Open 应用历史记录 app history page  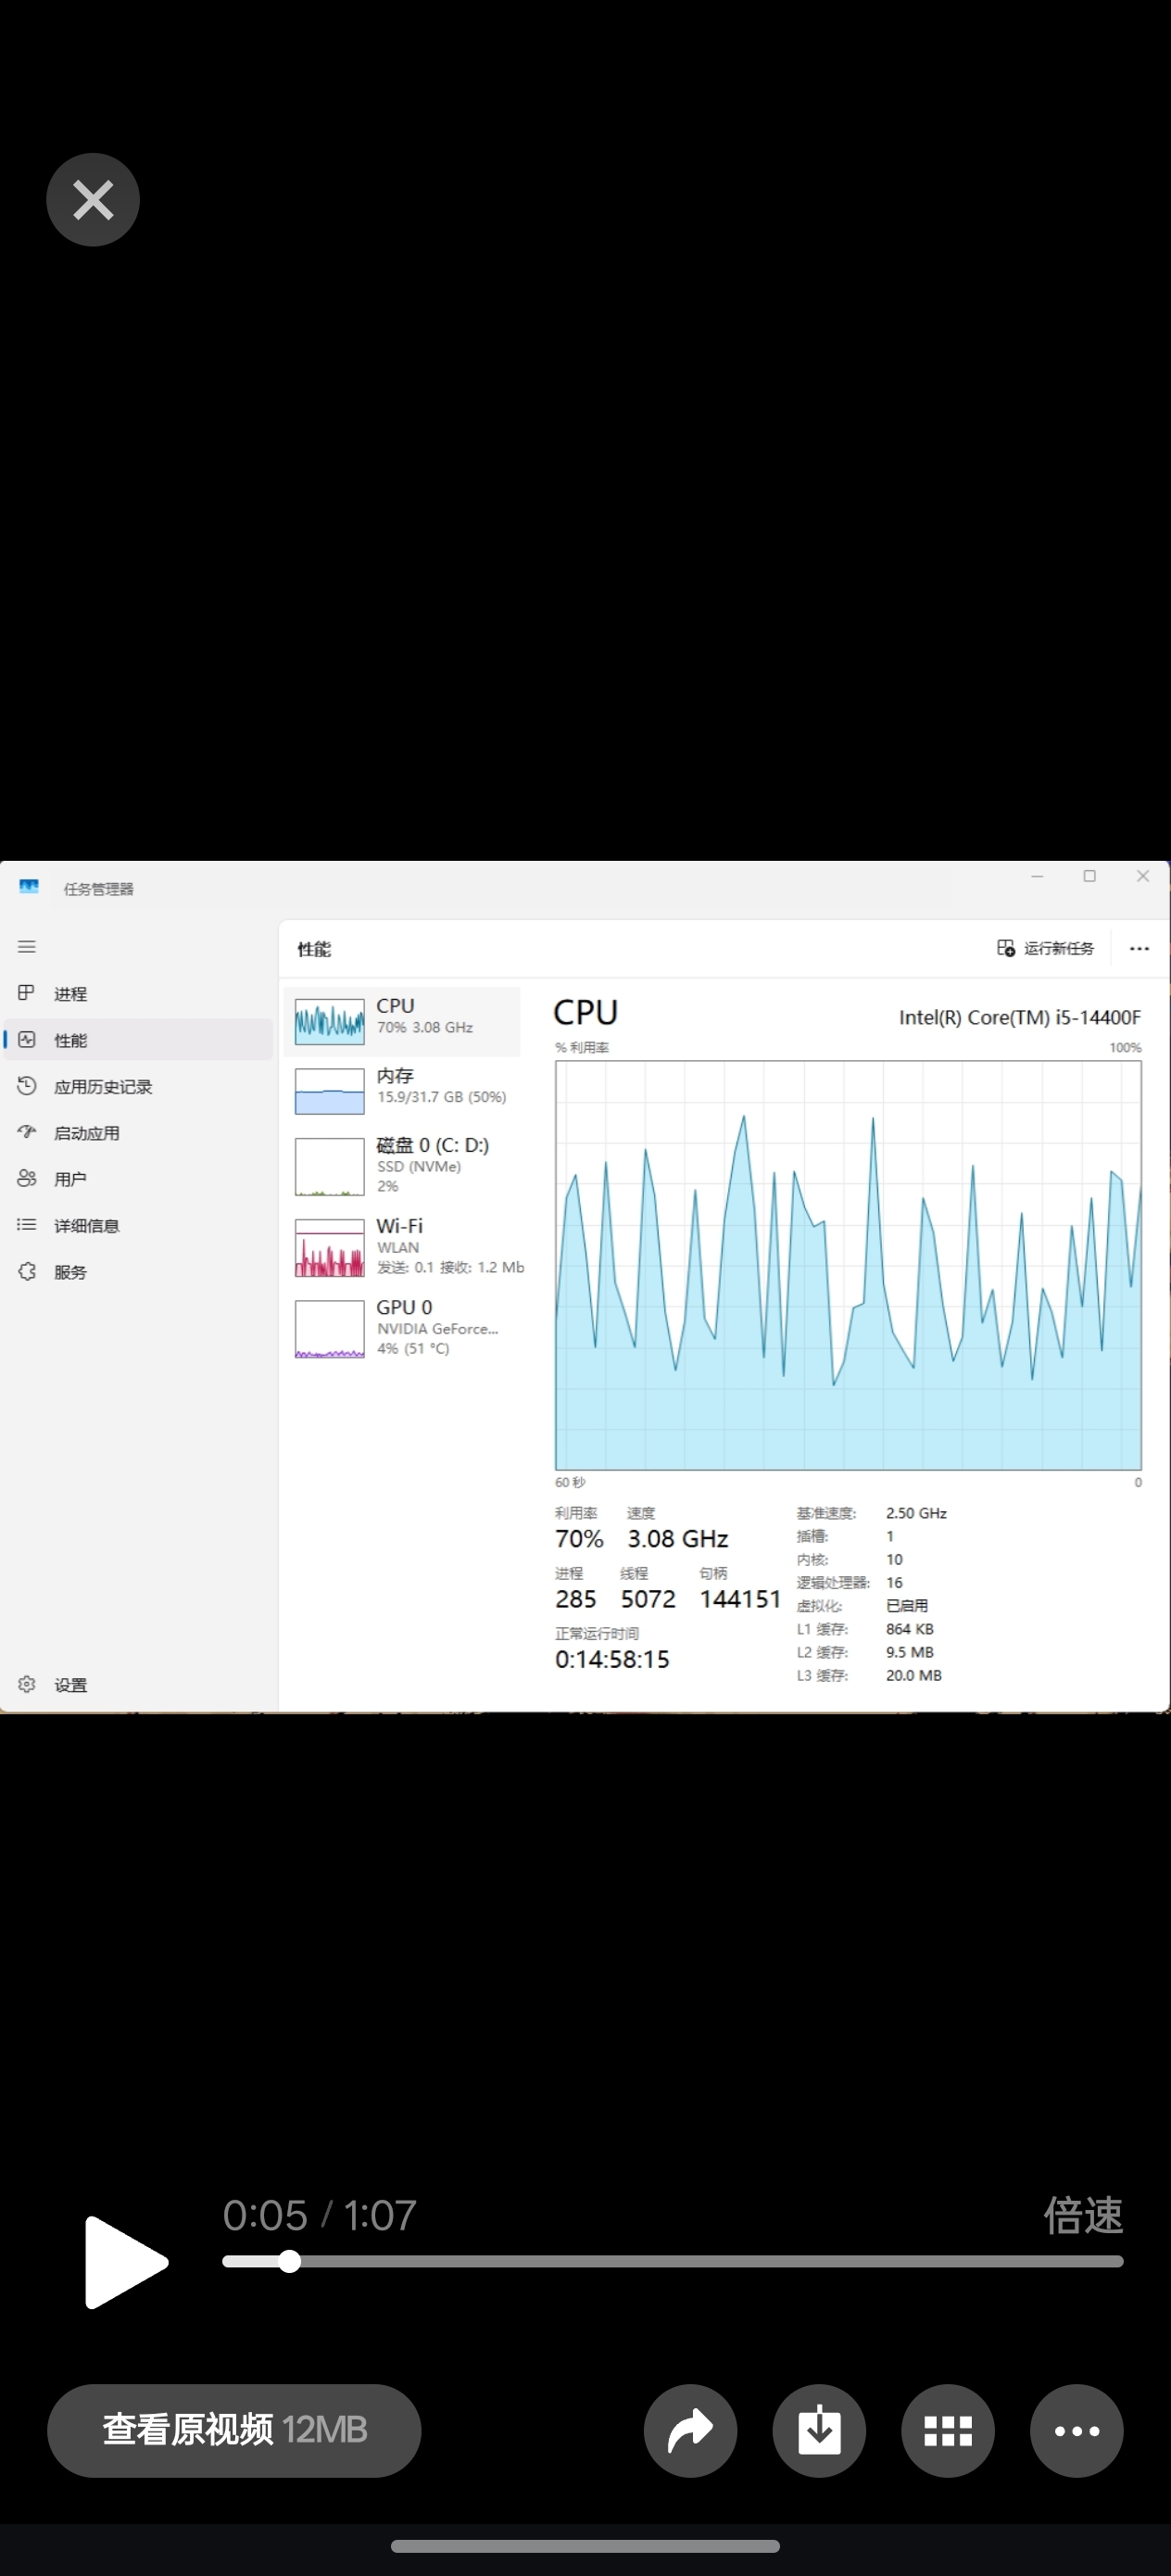tap(137, 1086)
